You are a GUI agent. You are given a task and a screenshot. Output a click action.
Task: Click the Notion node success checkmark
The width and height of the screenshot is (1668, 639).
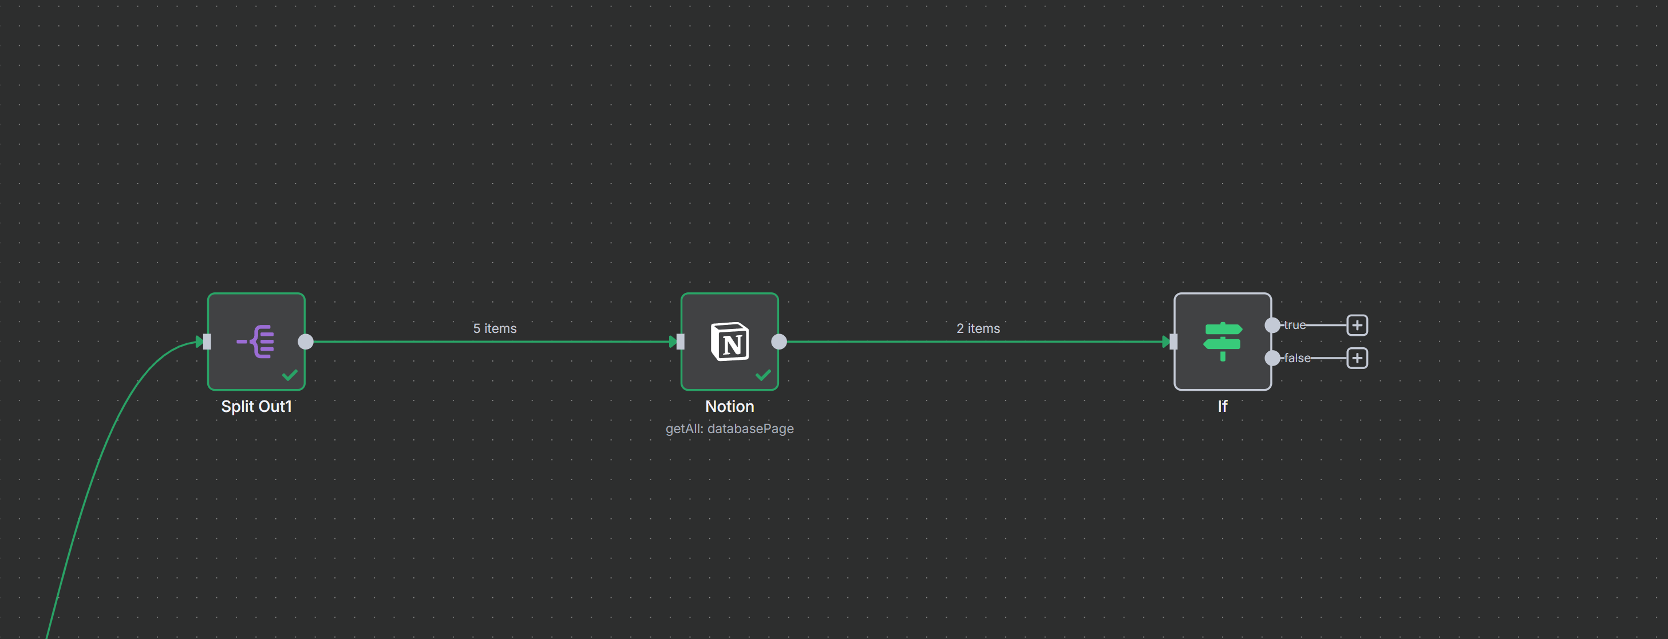click(x=764, y=375)
